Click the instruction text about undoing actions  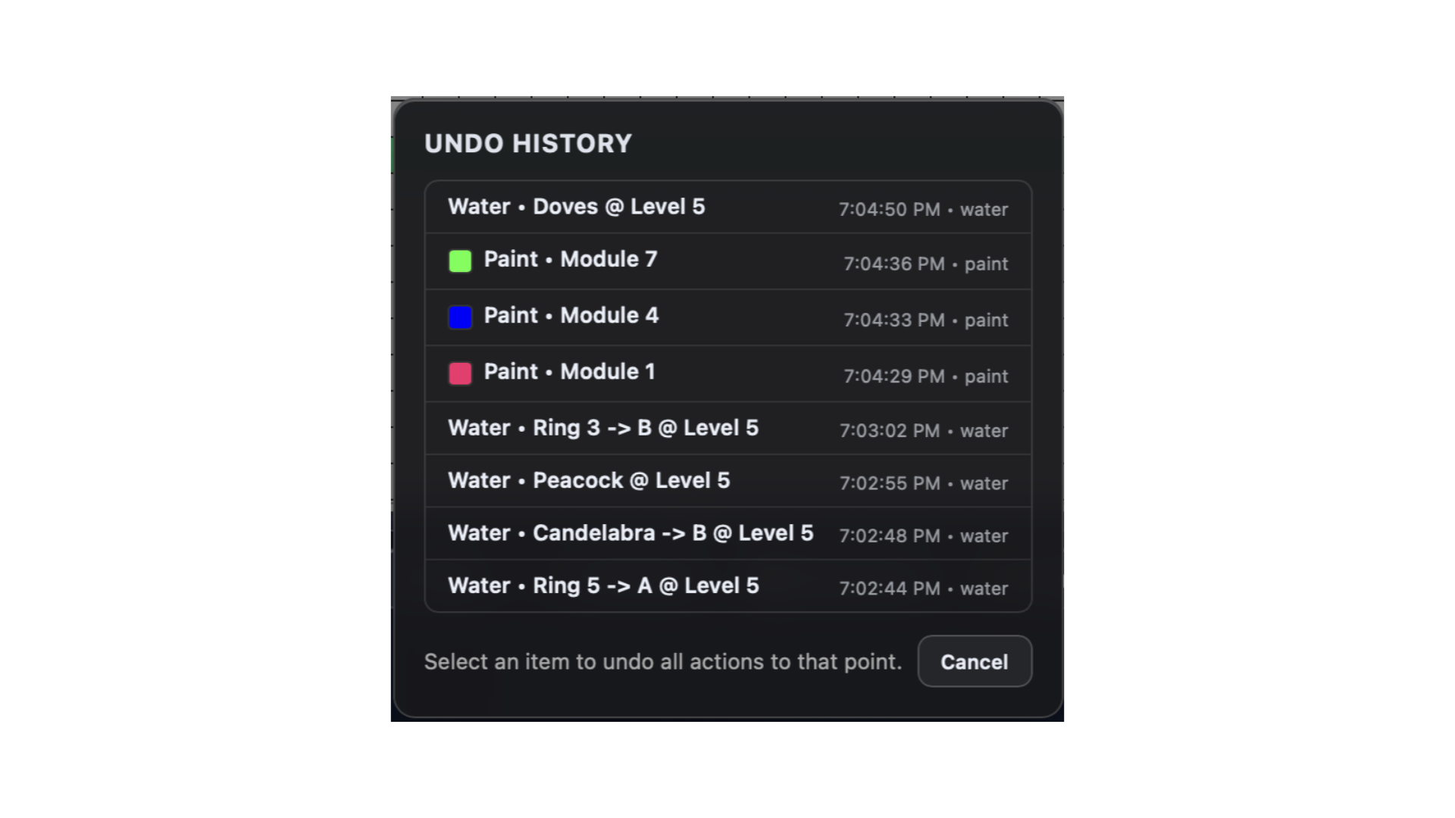tap(662, 661)
